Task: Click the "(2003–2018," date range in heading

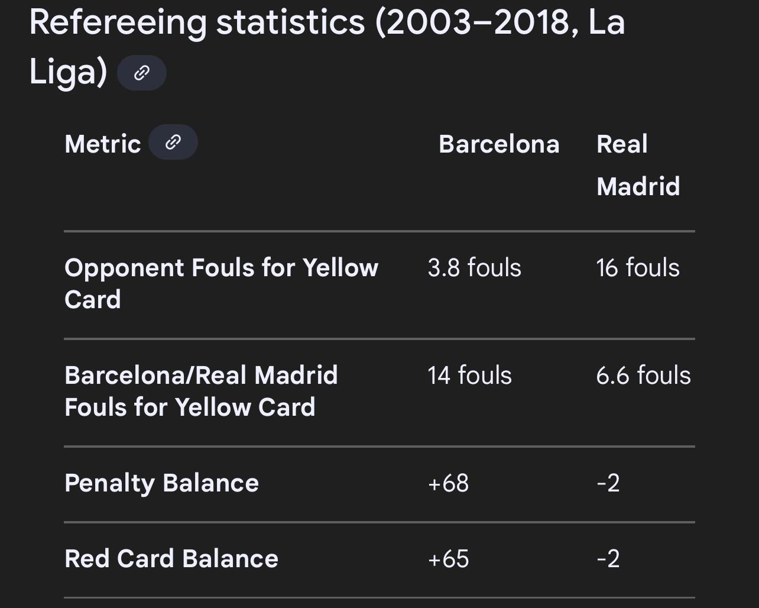Action: 476,22
